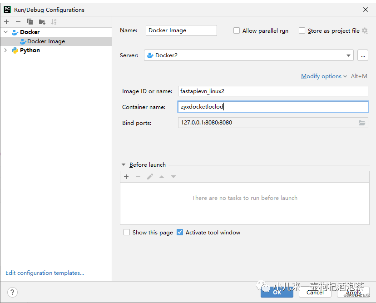The image size is (376, 303).
Task: Add a Before launch task
Action: coord(126,177)
